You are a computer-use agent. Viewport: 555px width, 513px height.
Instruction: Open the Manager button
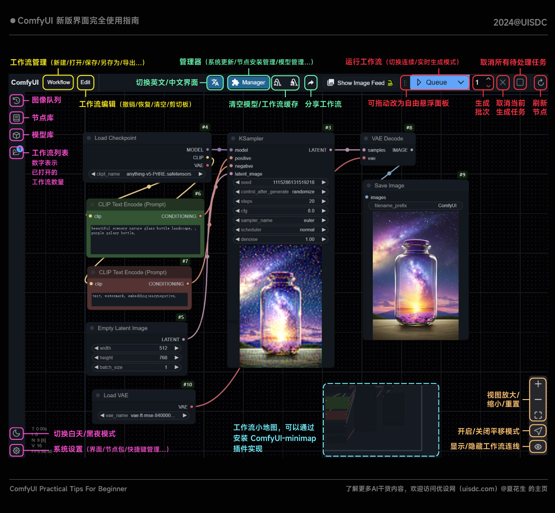(x=248, y=82)
